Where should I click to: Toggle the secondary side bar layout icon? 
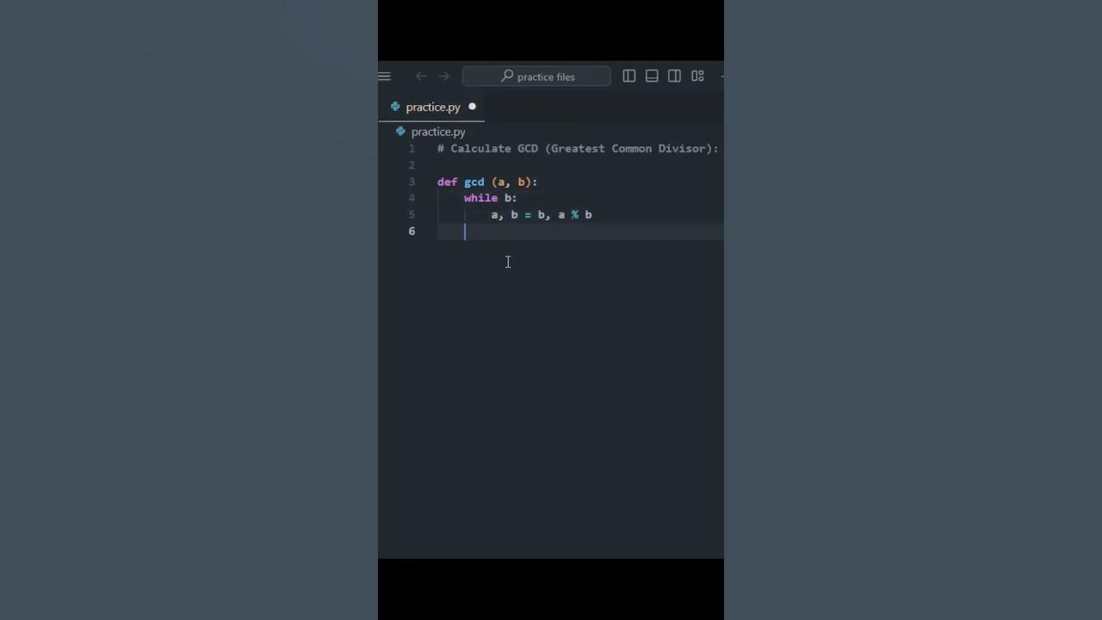click(674, 77)
